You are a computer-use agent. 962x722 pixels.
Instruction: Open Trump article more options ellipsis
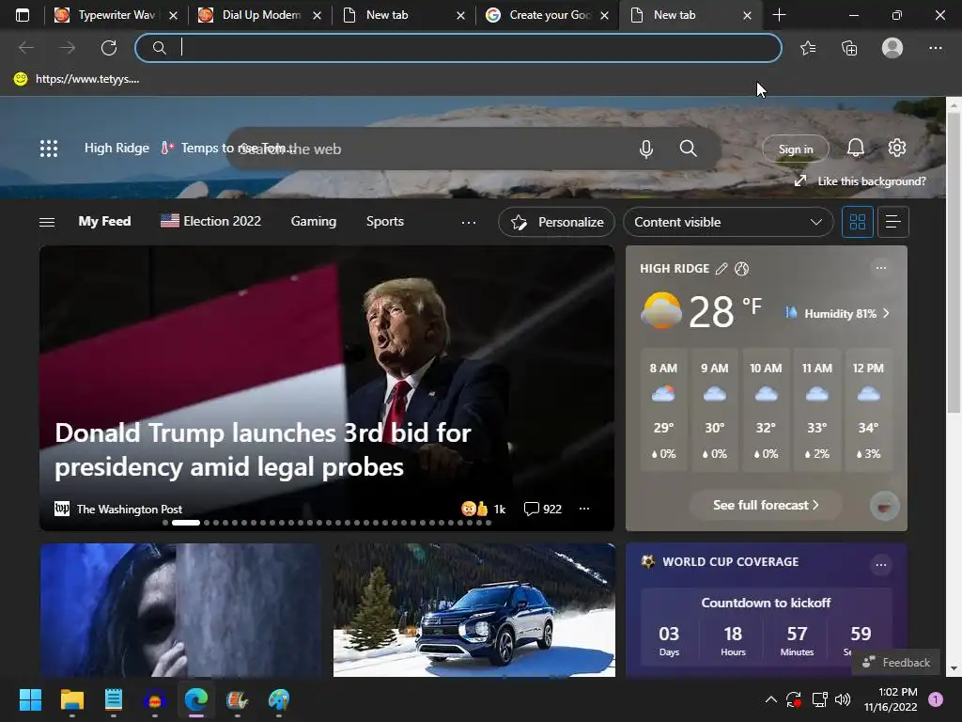[584, 509]
